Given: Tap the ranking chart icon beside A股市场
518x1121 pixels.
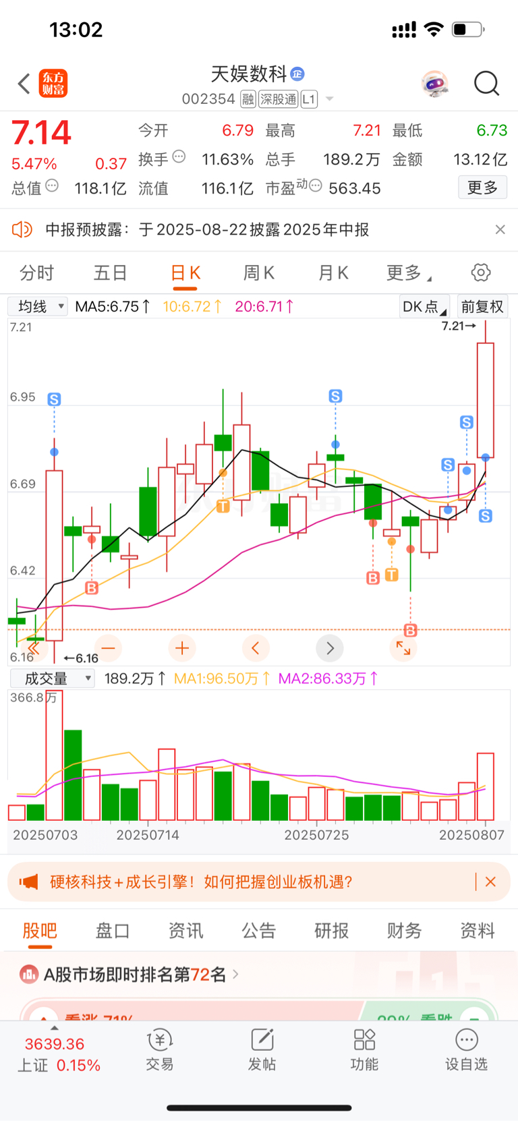Looking at the screenshot, I should [x=29, y=974].
